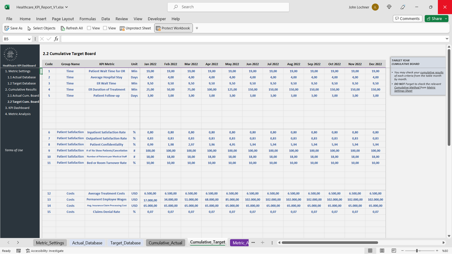The width and height of the screenshot is (452, 254).
Task: Click the Protect Workbook button
Action: tap(173, 28)
